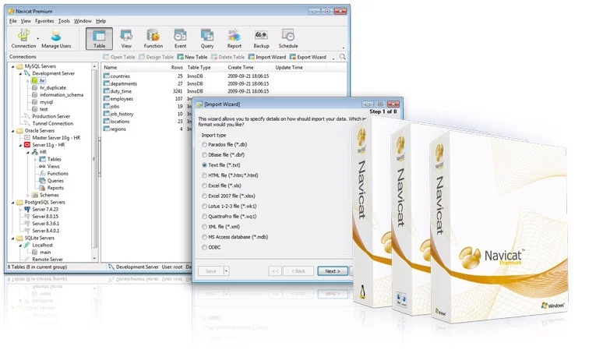Viewport: 596px width, 364px height.
Task: Select the Event toolbar icon
Action: click(180, 38)
